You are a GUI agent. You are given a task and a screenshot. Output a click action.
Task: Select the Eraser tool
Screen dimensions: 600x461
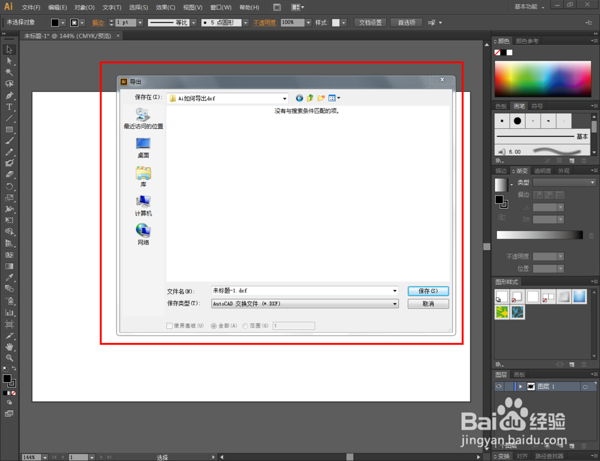(9, 174)
